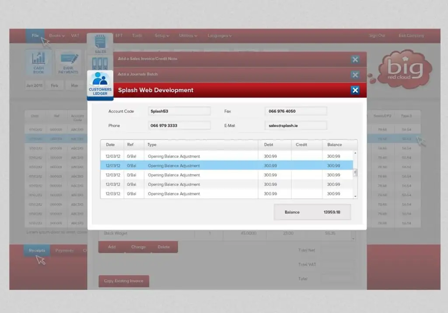Close the Add a Sales Invoice/Credit Note bar
The width and height of the screenshot is (448, 313).
click(355, 59)
